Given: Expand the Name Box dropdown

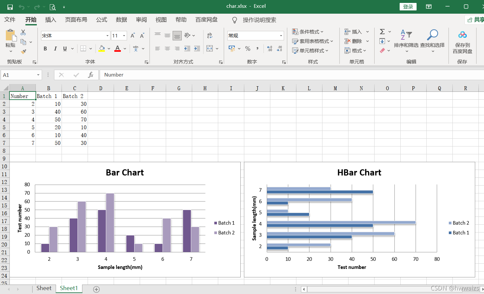Looking at the screenshot, I should (x=38, y=75).
